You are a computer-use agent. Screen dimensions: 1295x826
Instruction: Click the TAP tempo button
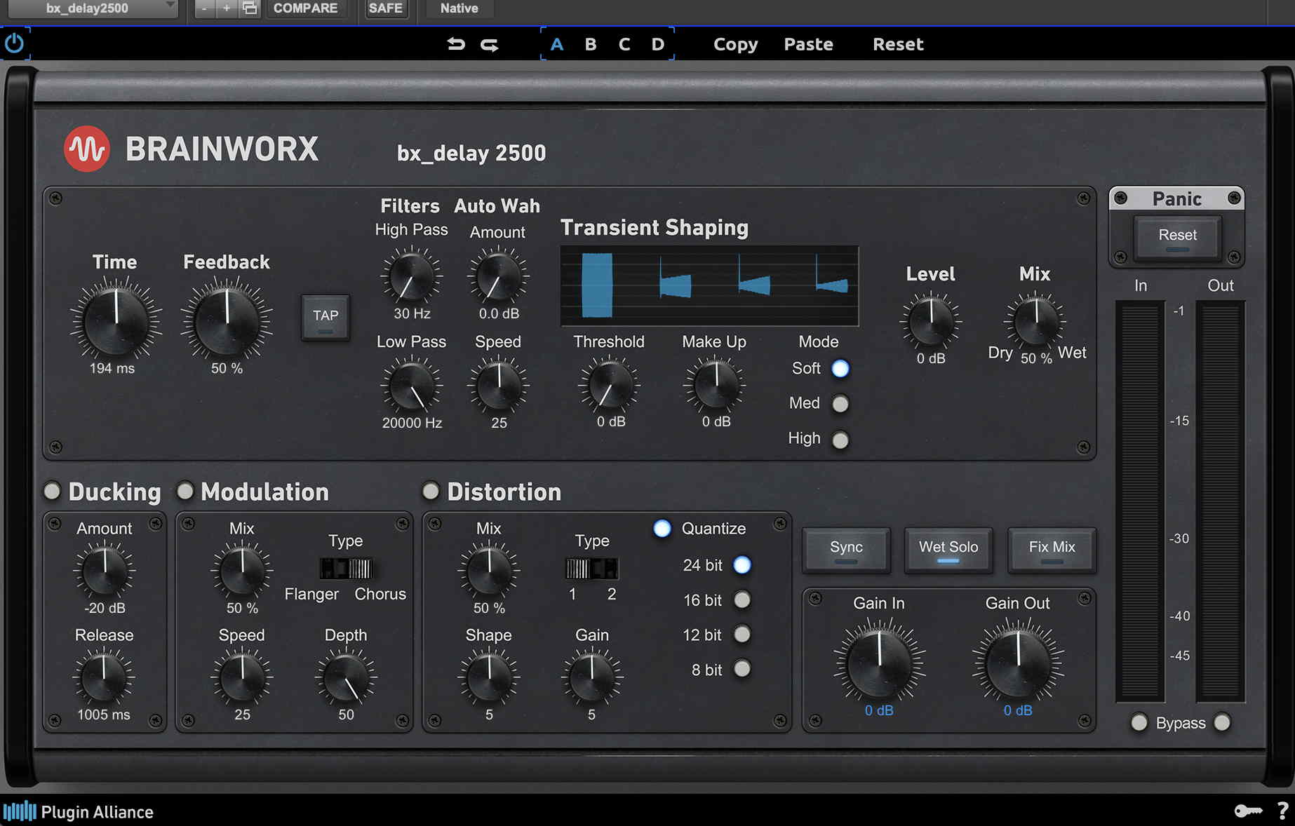pyautogui.click(x=326, y=317)
